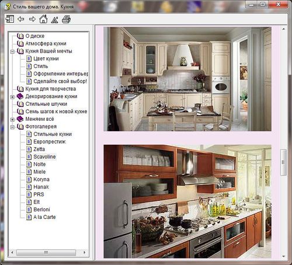Select the Стильные кухни gallery page
Screen dimensions: 292x265
pyautogui.click(x=53, y=134)
